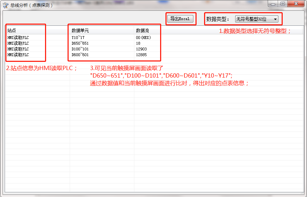307x197 pixels.
Task: Click HMI读取PLC in the Y10~17 row
Action: coord(18,38)
